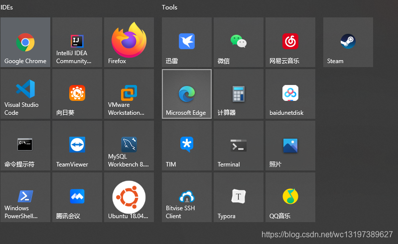
Task: Launch the QQ音乐 tile
Action: tap(290, 197)
